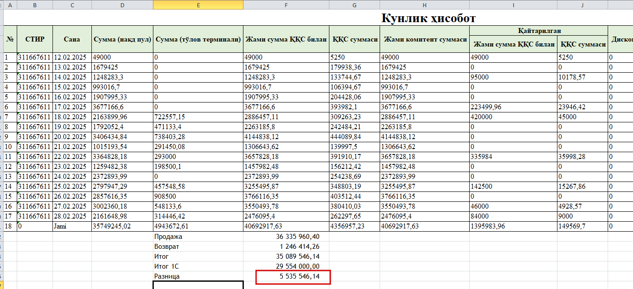Click the "Продажа" label cell
This screenshot has height=289, width=633.
tap(198, 237)
